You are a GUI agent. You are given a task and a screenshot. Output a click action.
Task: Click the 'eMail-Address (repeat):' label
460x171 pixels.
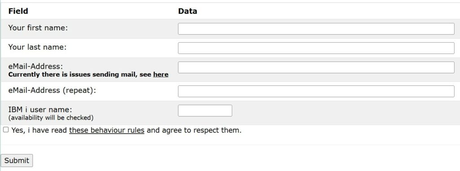[x=52, y=90]
